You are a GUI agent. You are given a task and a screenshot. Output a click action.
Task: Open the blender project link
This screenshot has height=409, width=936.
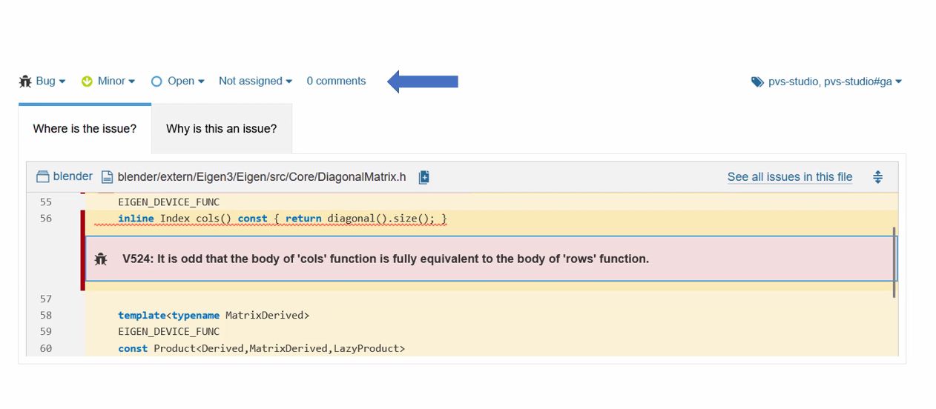73,176
